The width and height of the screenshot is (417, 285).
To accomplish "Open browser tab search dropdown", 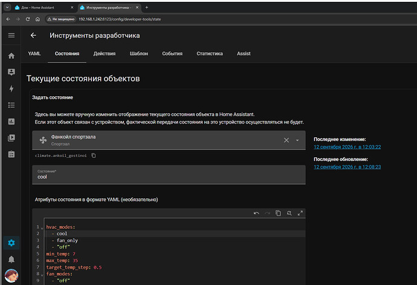I will (x=7, y=7).
